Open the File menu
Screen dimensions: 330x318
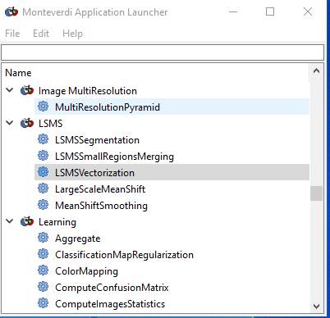click(12, 34)
